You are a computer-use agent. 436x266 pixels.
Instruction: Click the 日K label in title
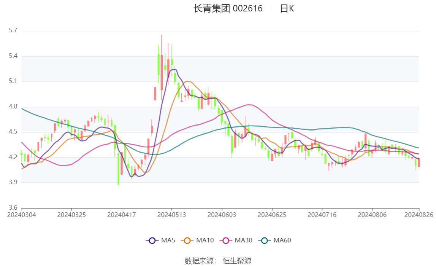point(287,8)
